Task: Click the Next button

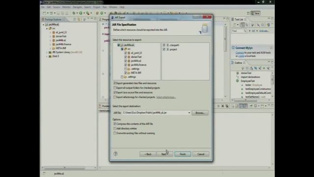Action: [x=164, y=154]
